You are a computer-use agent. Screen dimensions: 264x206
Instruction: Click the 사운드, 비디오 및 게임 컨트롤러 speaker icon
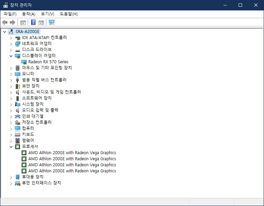pyautogui.click(x=18, y=92)
